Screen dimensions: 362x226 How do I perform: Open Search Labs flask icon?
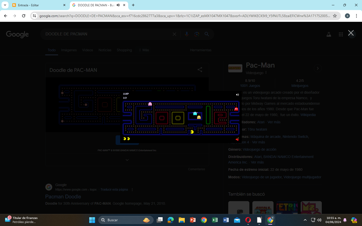pos(329,34)
